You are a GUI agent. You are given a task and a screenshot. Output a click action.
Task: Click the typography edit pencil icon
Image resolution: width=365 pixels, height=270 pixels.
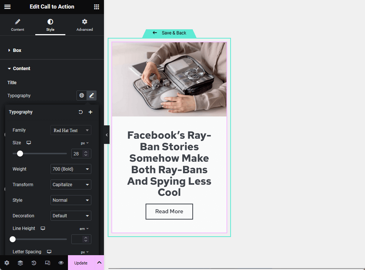[x=91, y=95]
